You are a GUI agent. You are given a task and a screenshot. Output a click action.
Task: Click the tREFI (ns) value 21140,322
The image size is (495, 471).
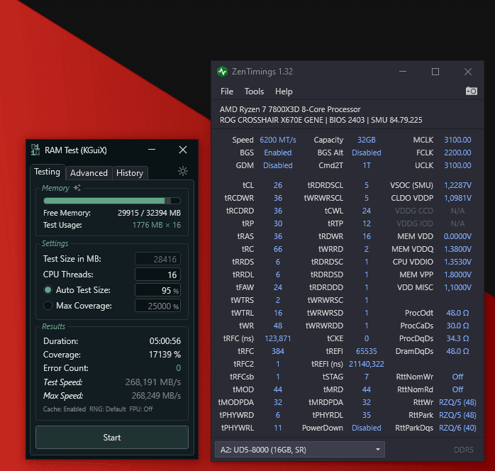[367, 364]
